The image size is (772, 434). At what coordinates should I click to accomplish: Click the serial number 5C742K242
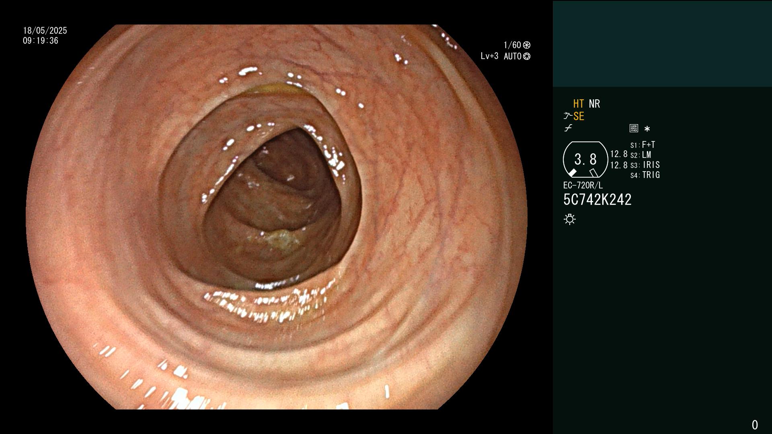[597, 199]
